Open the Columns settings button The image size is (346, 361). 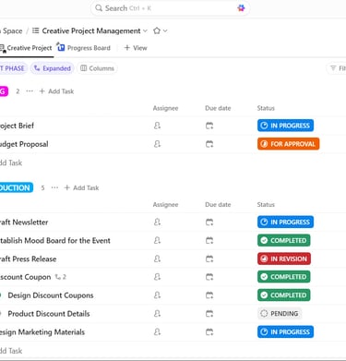[x=97, y=68]
